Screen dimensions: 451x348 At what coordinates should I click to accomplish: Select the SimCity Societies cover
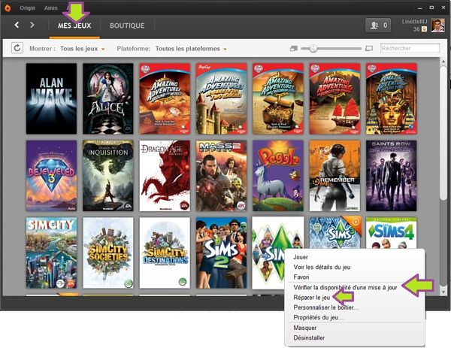(x=108, y=253)
